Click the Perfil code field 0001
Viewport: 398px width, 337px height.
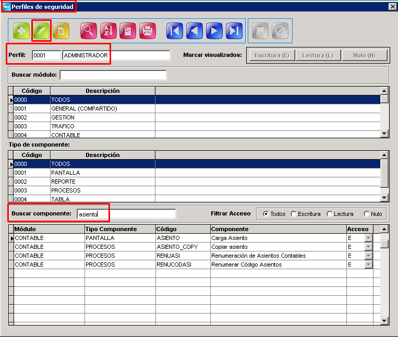click(x=46, y=55)
